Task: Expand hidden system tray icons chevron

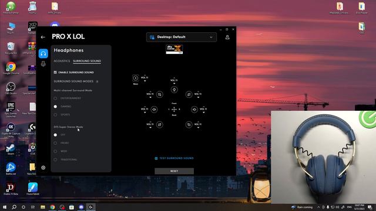Action: (x=318, y=207)
